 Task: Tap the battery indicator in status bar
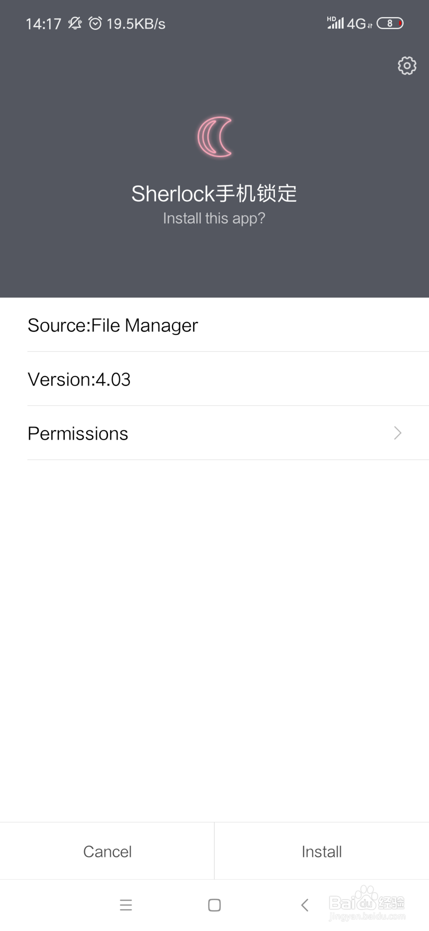tap(390, 23)
